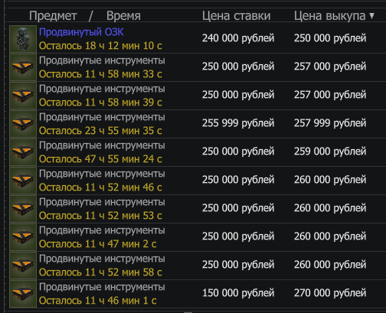Select listing with 11 ч 52 мин 53 с
The image size is (386, 313).
(198, 209)
